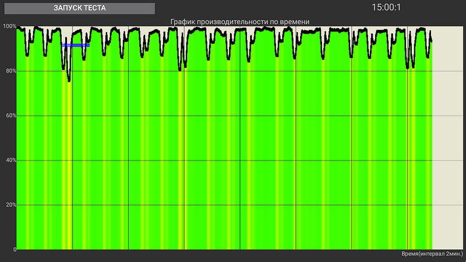Click the 60% axis label
This screenshot has height=262, width=466.
pos(11,115)
